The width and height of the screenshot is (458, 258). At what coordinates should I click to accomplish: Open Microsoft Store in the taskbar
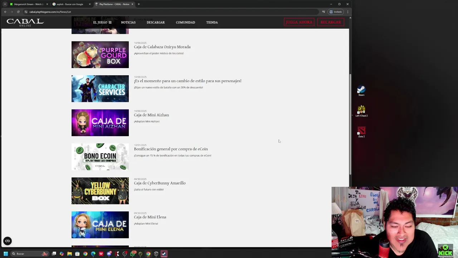click(x=77, y=254)
